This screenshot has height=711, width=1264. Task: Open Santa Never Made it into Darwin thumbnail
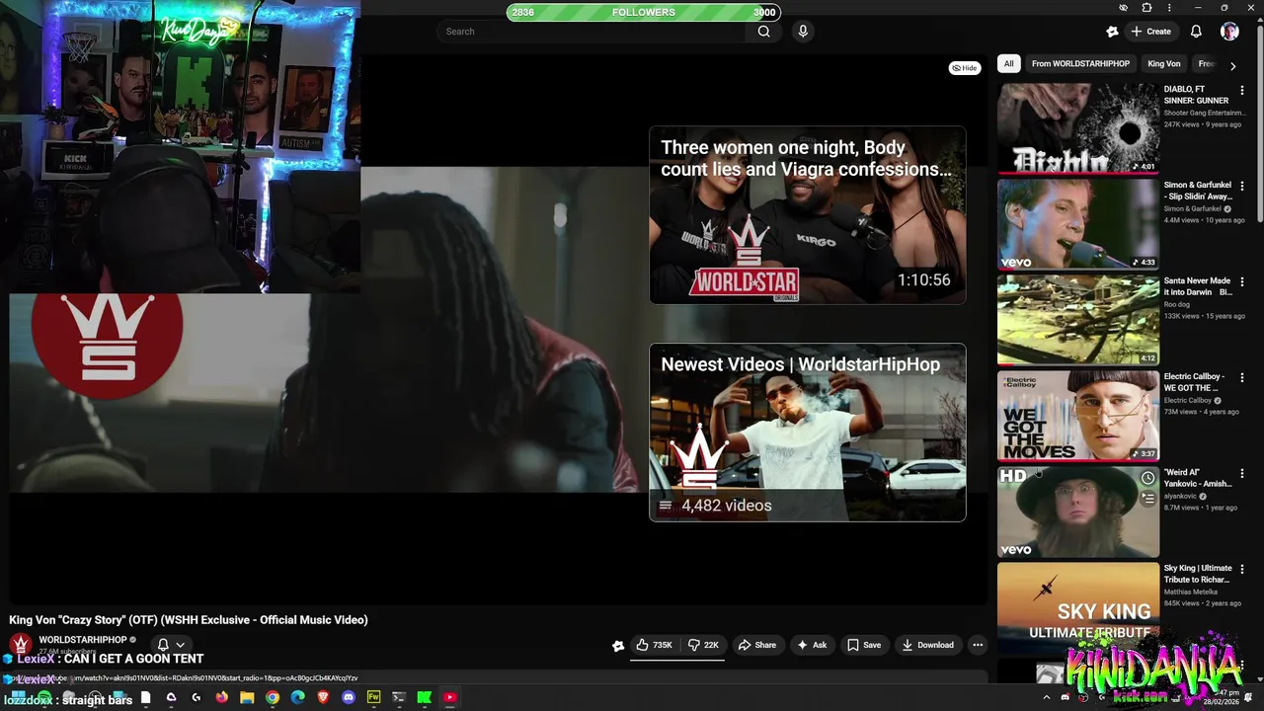point(1077,320)
